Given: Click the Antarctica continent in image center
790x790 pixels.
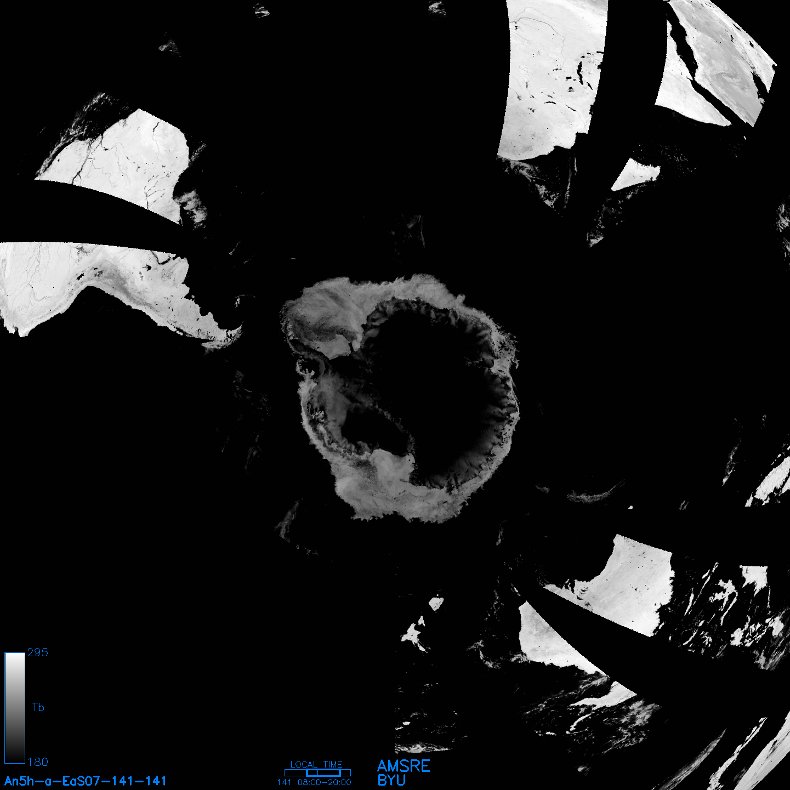Looking at the screenshot, I should pyautogui.click(x=400, y=397).
